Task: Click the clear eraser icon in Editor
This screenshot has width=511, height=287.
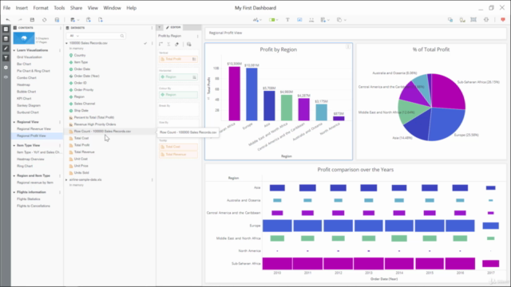Action: point(177,45)
